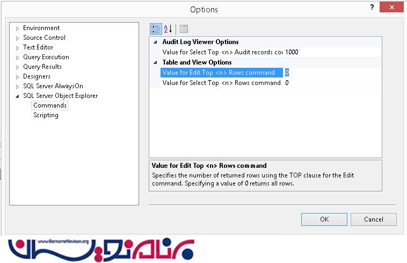Select the 'Value for Edit Top <n> Rows command' row
The height and width of the screenshot is (263, 407).
point(222,73)
